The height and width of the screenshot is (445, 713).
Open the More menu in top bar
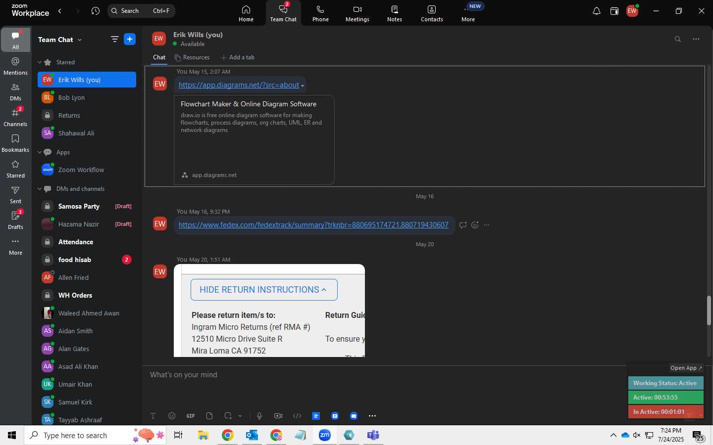[468, 13]
